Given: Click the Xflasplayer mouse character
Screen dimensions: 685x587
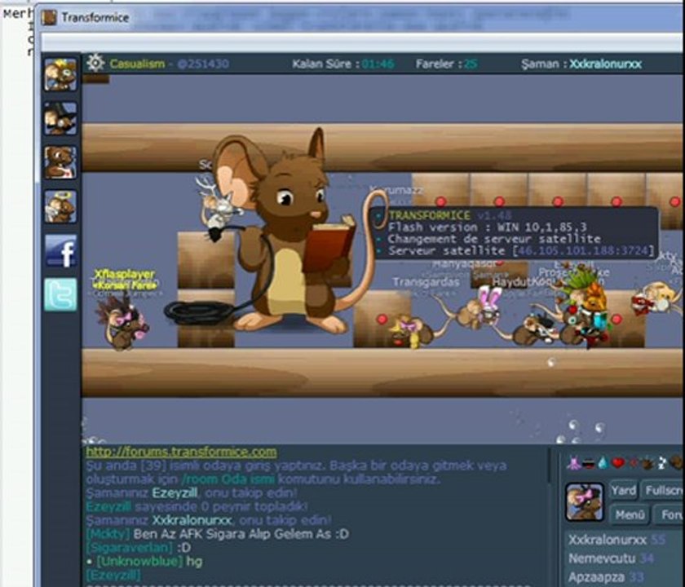Looking at the screenshot, I should click(x=123, y=323).
